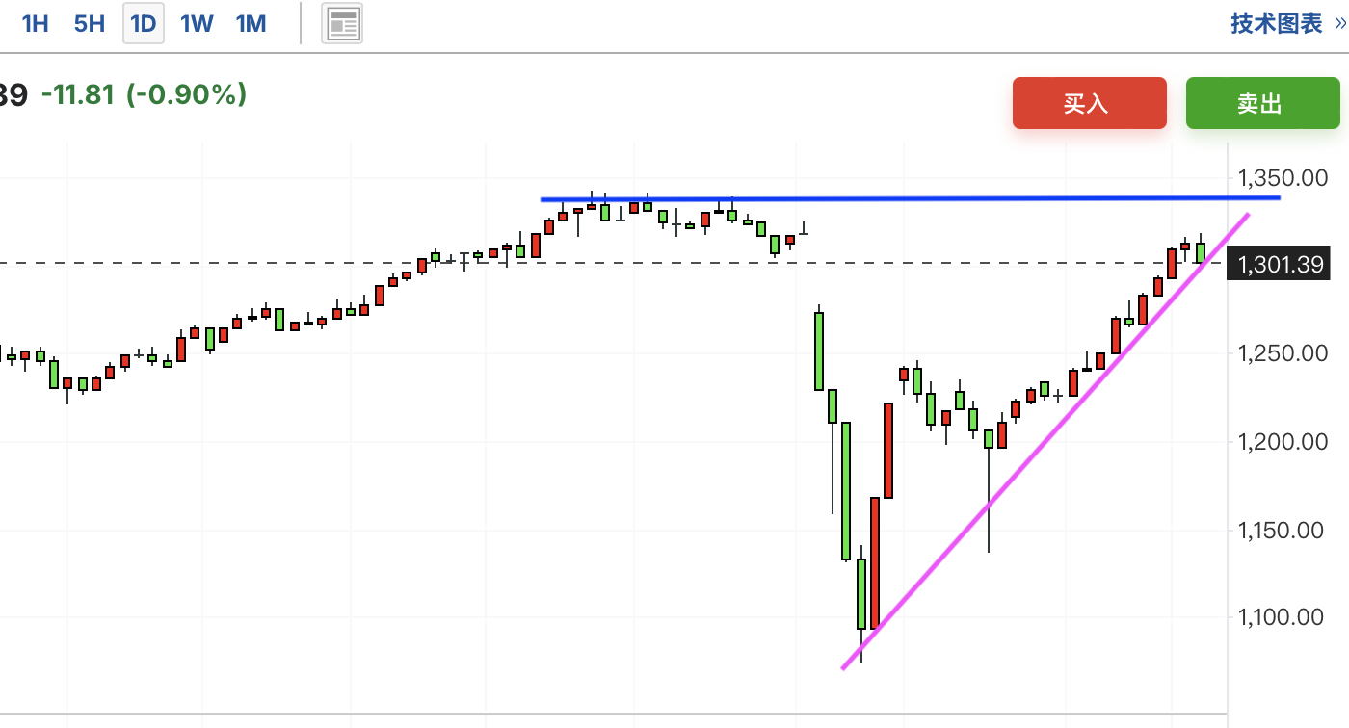Click the 1,100.00 price axis label
Screen dimensions: 1349x728
pos(1283,617)
